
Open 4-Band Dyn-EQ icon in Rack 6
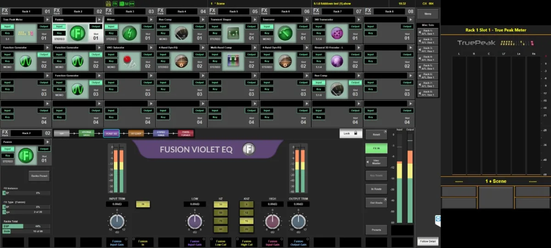click(x=285, y=61)
